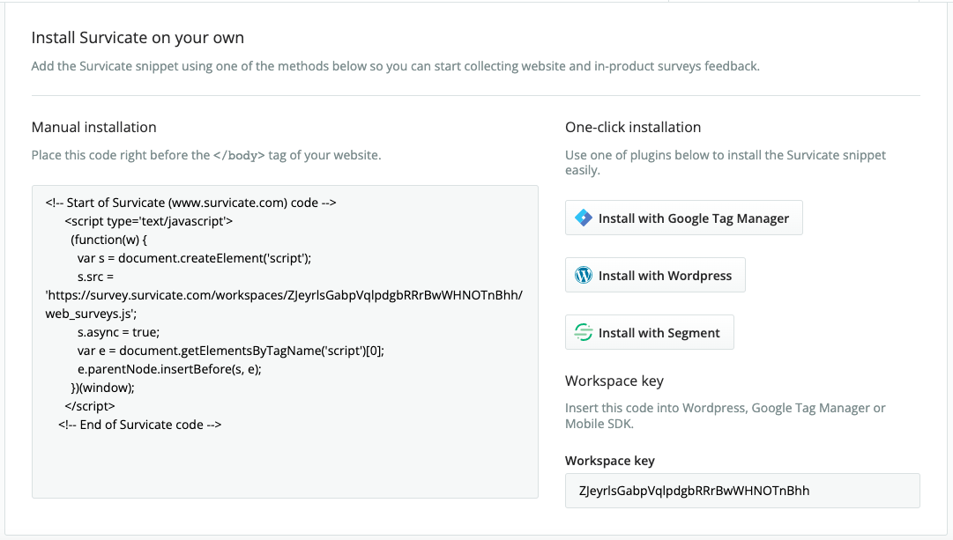Screen dimensions: 953x540
Task: Click the "Start of Survicate" comment line
Action: [190, 203]
